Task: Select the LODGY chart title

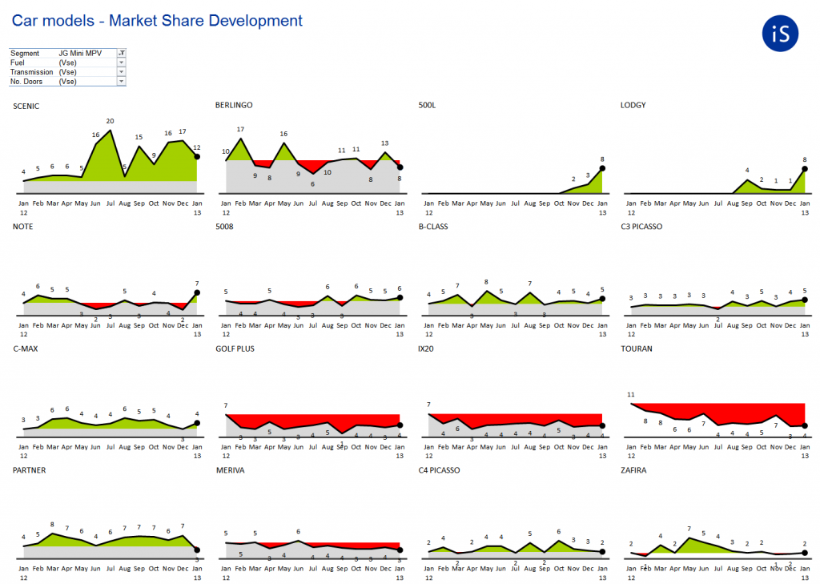Action: [x=633, y=105]
